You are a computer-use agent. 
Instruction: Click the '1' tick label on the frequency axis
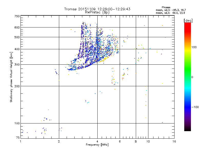(20, 141)
